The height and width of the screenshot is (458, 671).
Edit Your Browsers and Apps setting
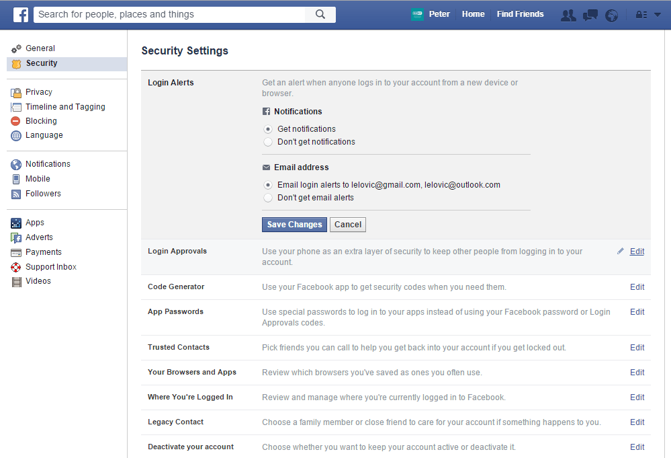pos(637,373)
